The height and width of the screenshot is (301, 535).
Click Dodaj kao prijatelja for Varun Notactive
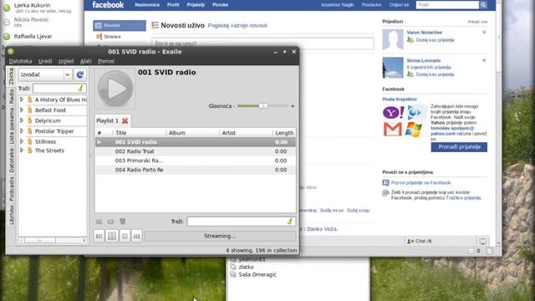435,40
